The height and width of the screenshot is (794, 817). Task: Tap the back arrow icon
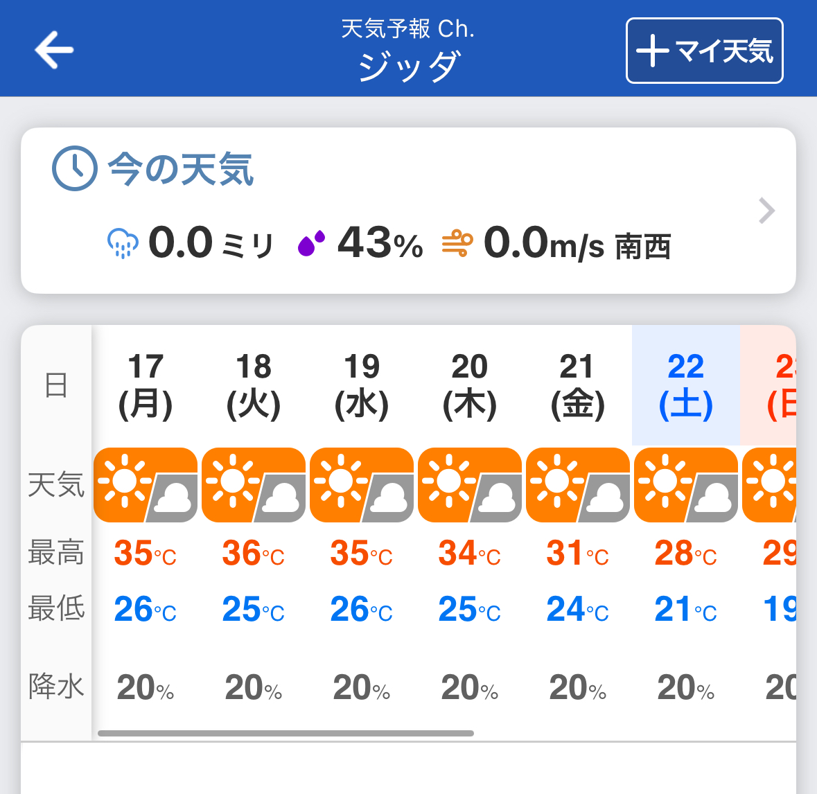[54, 50]
